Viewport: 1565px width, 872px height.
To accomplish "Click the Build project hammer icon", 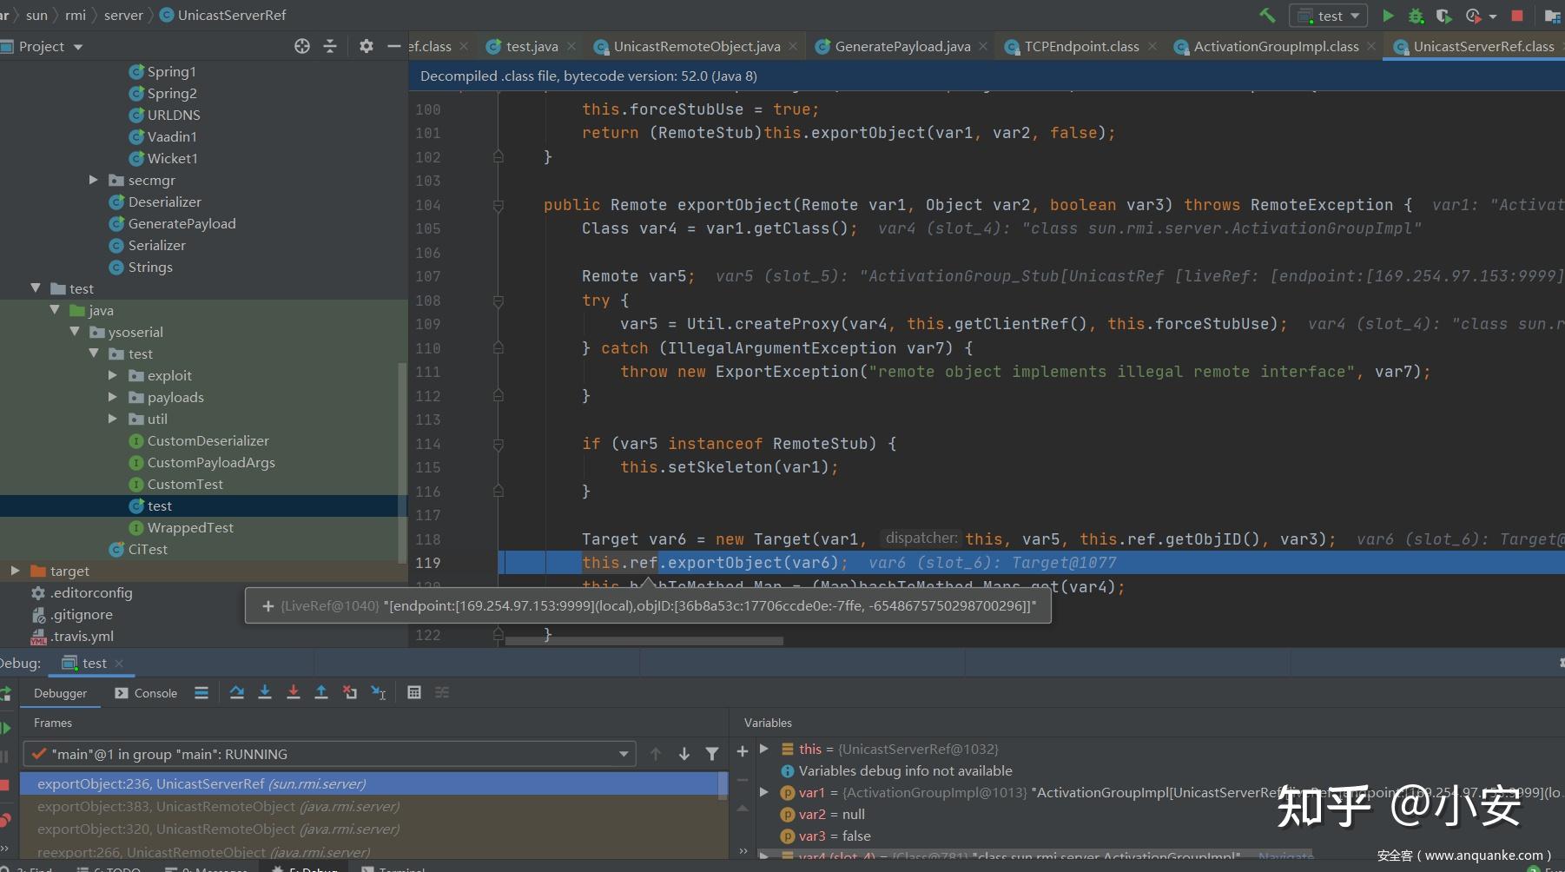I will [1267, 15].
